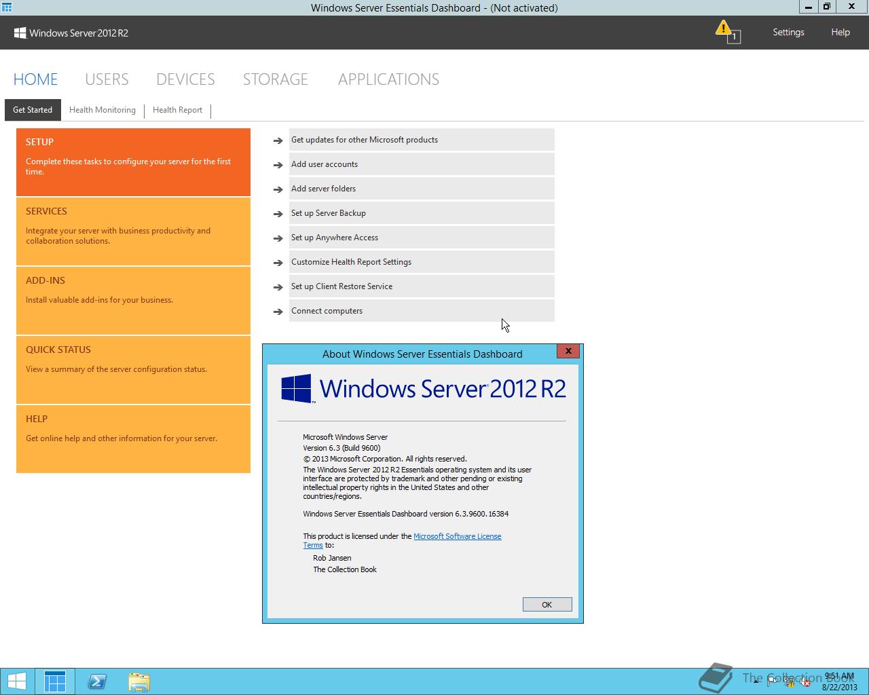
Task: Open the Add server folders task
Action: point(422,188)
